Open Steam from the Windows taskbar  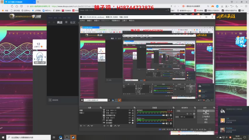pos(73,137)
